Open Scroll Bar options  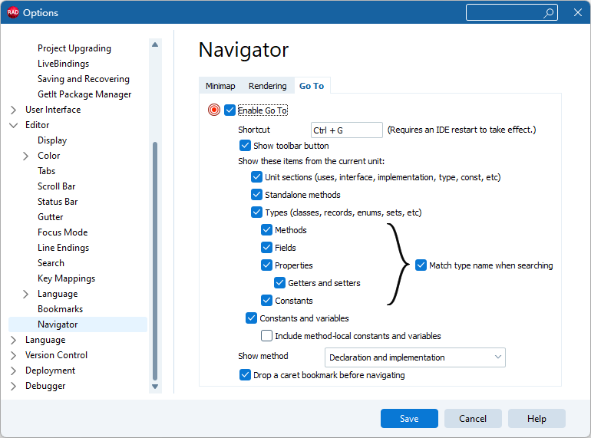click(x=57, y=186)
